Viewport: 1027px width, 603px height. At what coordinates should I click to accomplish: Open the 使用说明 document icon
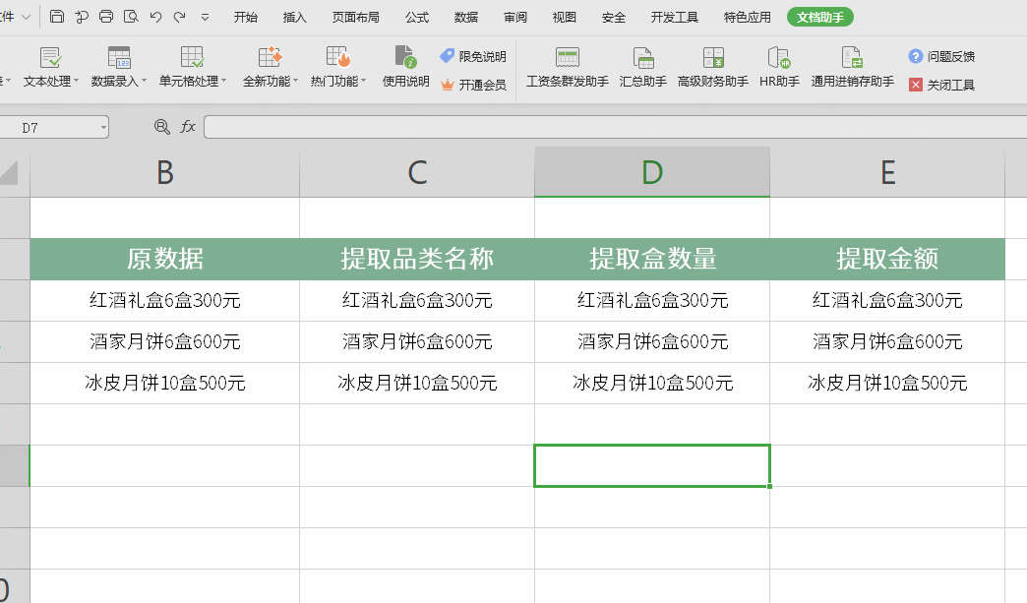tap(405, 58)
